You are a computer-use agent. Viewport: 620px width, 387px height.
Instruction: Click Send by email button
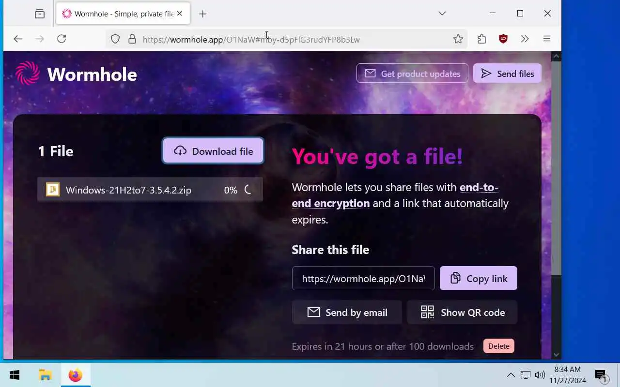click(x=347, y=313)
